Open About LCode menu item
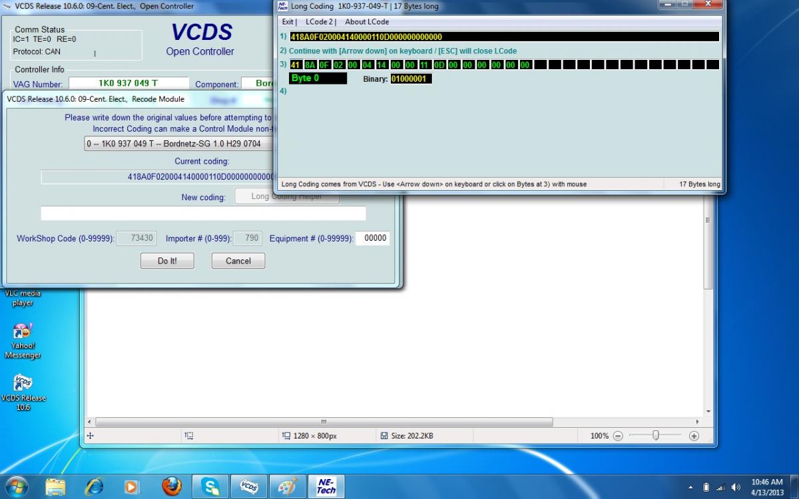799x499 pixels. [x=367, y=21]
